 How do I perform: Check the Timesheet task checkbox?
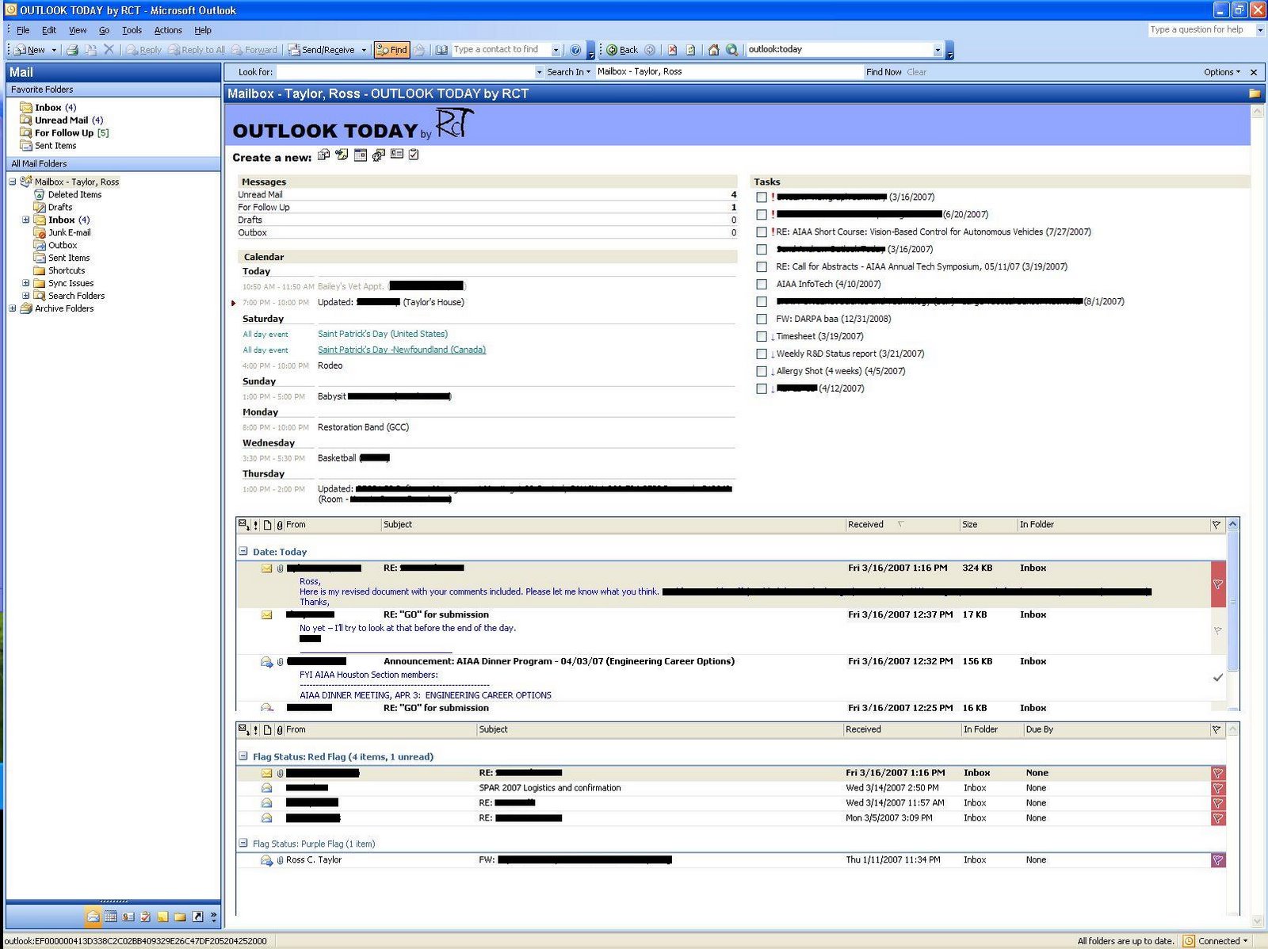click(x=762, y=337)
